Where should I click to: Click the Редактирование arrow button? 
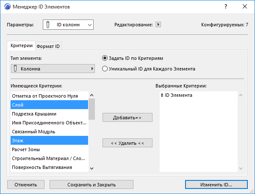pyautogui.click(x=158, y=25)
